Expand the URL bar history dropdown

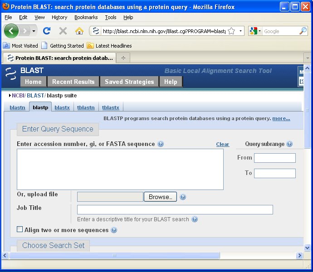click(240, 31)
